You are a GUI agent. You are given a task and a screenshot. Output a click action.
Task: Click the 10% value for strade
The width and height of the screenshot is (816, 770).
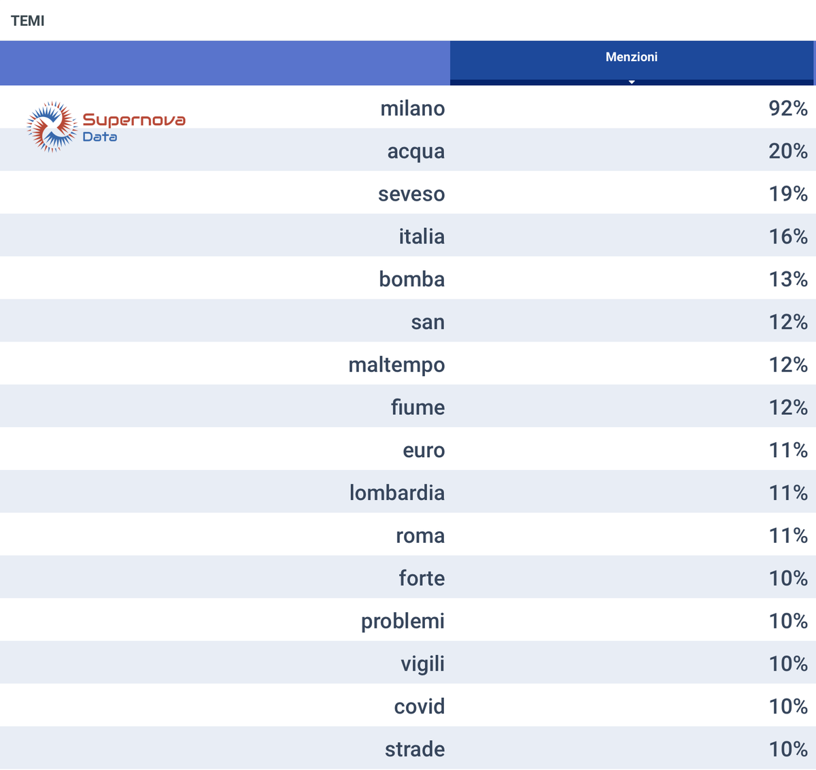[788, 749]
